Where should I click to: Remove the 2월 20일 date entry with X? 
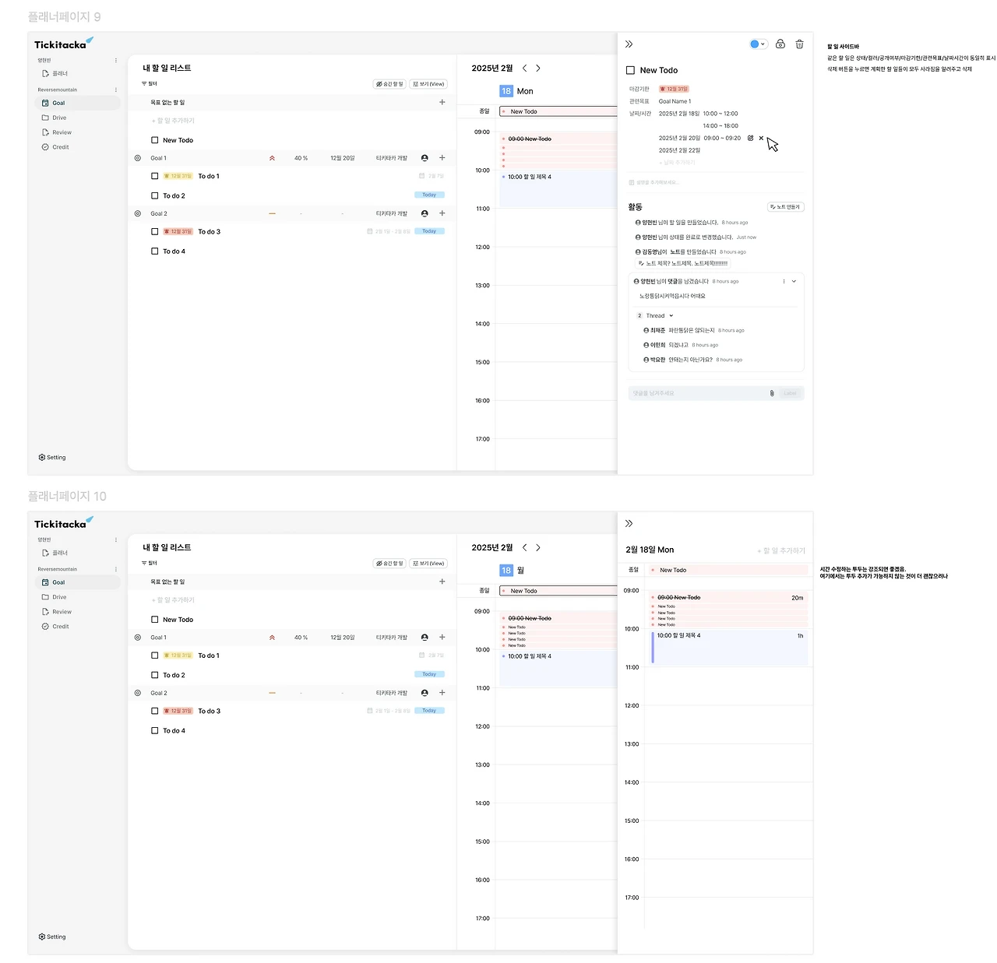(761, 139)
